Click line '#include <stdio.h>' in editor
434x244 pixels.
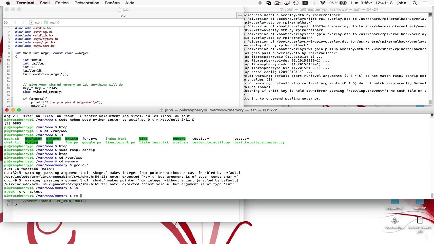[x=33, y=28]
